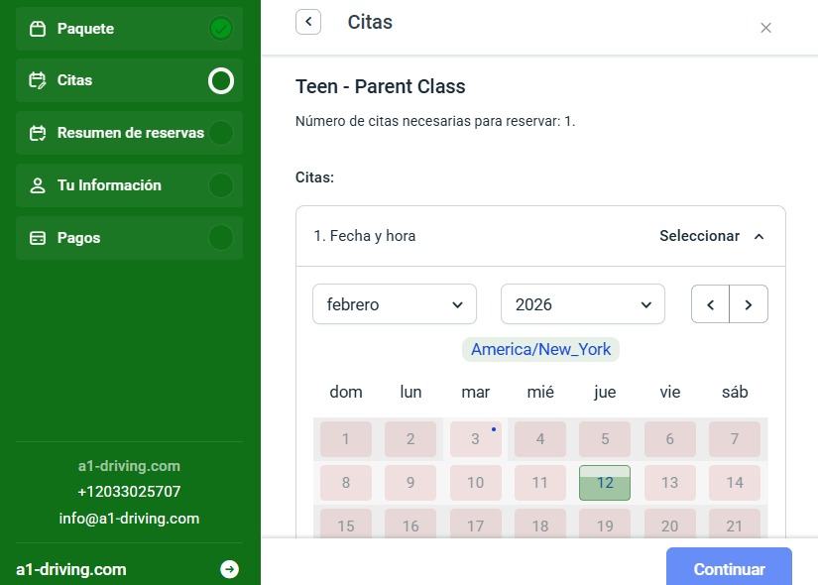Click the Citas calendar icon in sidebar
This screenshot has width=818, height=585.
[x=38, y=80]
